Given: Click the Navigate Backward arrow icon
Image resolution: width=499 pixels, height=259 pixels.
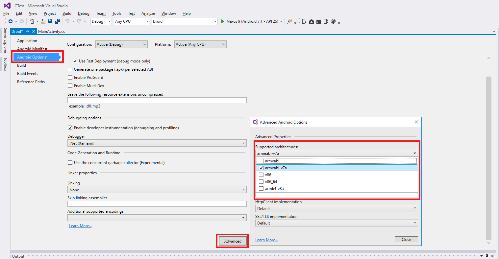Looking at the screenshot, I should 11,21.
